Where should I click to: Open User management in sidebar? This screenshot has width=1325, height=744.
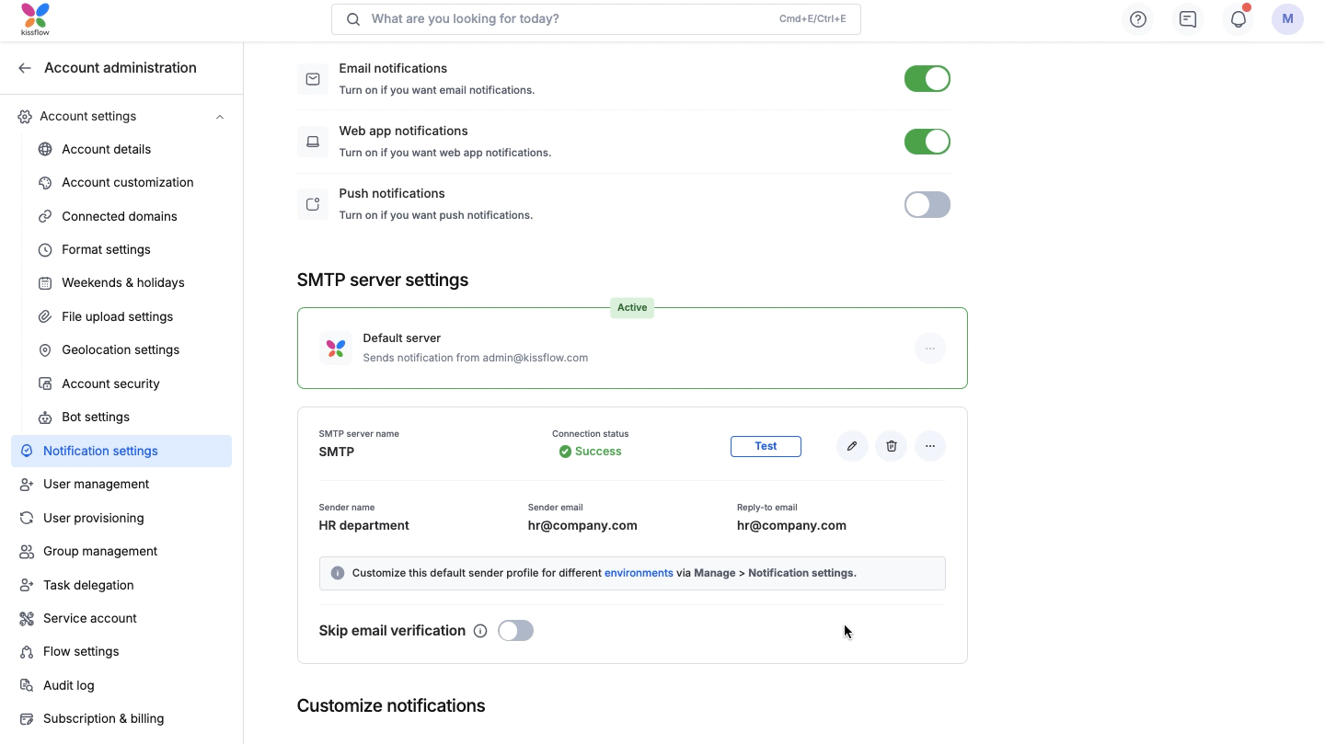coord(96,484)
